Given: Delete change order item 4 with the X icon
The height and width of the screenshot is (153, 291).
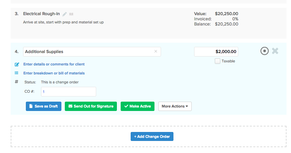Looking at the screenshot, I should (x=275, y=51).
